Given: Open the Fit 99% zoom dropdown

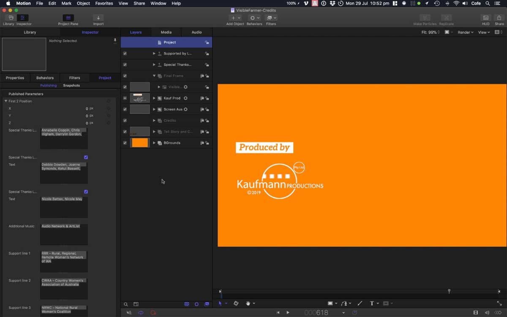Looking at the screenshot, I should [x=431, y=32].
